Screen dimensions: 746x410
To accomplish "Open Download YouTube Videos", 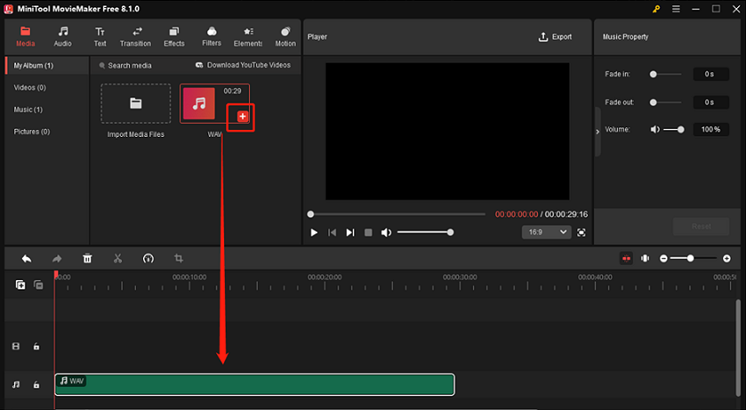I will coord(243,65).
